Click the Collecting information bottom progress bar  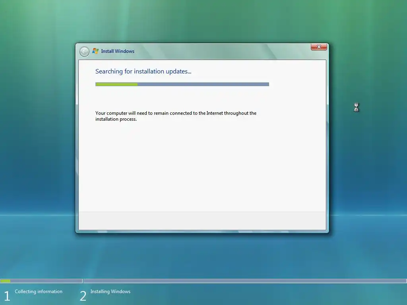click(41, 281)
